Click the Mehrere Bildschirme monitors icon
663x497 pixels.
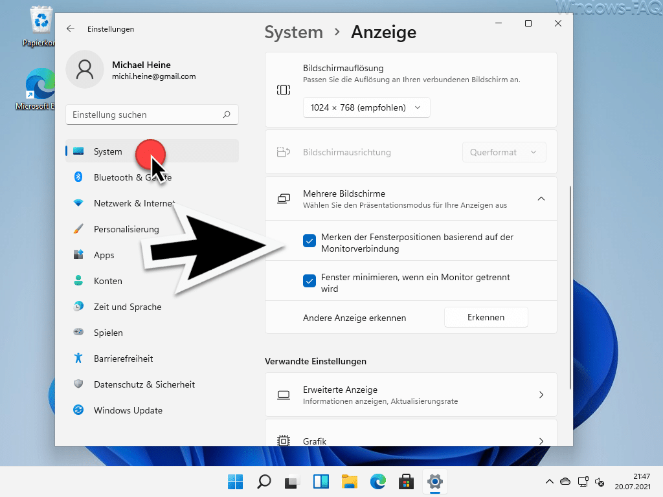coord(284,199)
